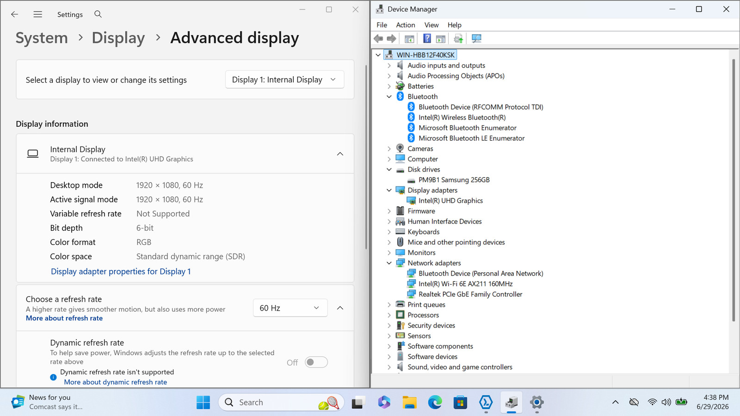Collapse the WIN-HBB12F40KSK root node
The width and height of the screenshot is (740, 416).
point(378,55)
